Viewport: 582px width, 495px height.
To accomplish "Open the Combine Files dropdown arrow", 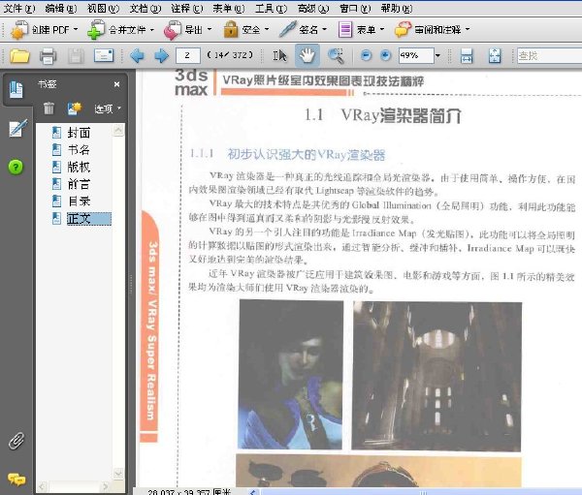I will click(152, 29).
